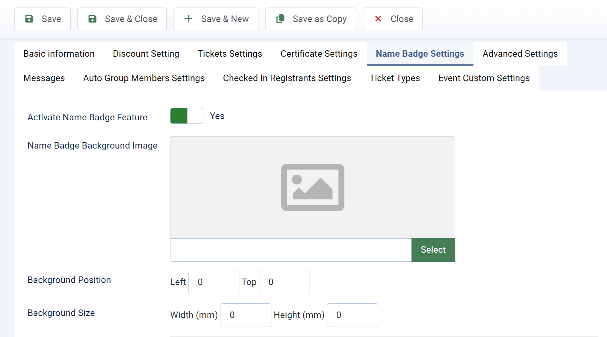This screenshot has height=337, width=607.
Task: Switch to Tickets Settings tab
Action: (230, 54)
